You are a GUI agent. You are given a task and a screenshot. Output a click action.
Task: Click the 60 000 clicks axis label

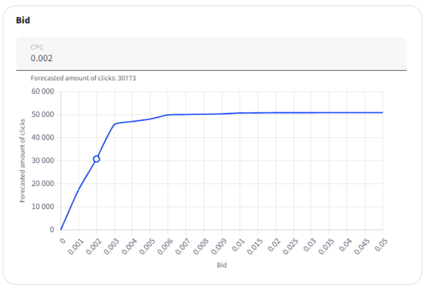43,91
